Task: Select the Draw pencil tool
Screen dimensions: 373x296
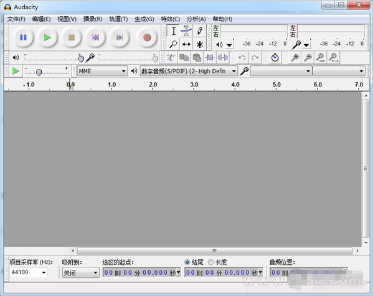Action: pos(200,31)
